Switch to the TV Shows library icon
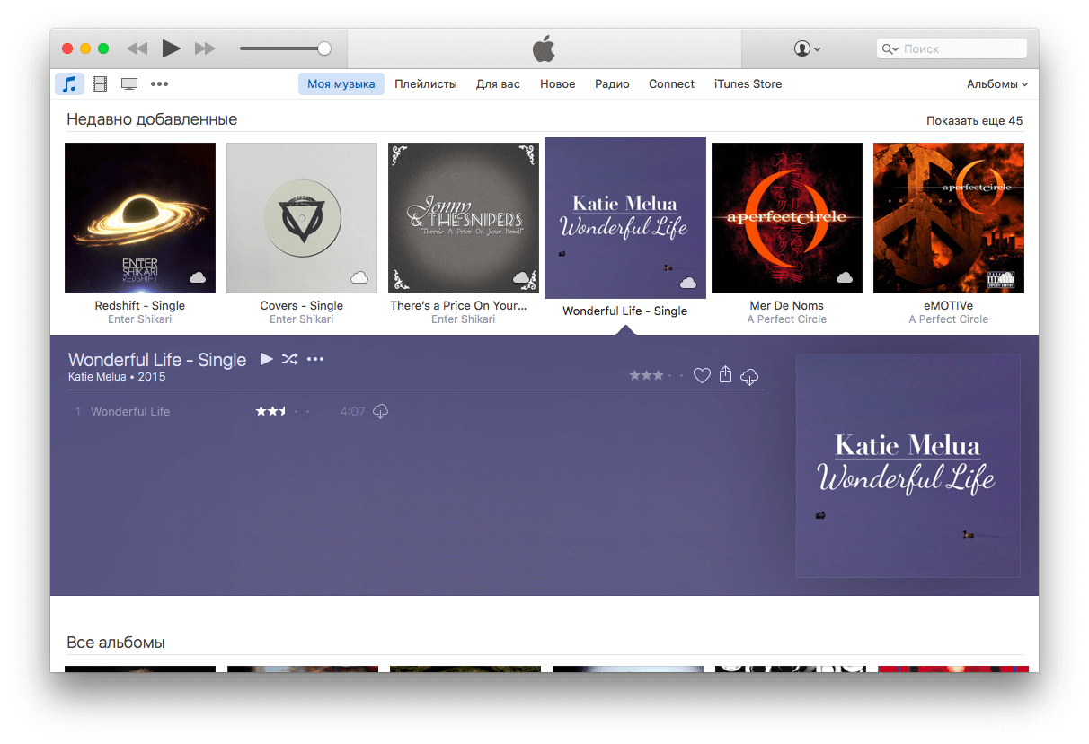Viewport: 1089px width, 744px height. [x=129, y=83]
